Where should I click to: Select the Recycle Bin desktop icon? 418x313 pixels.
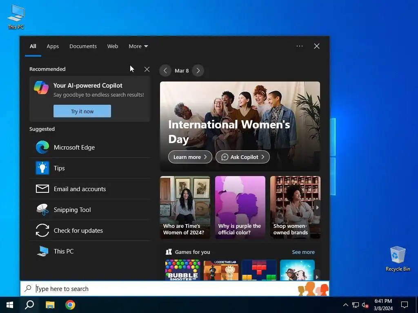398,259
